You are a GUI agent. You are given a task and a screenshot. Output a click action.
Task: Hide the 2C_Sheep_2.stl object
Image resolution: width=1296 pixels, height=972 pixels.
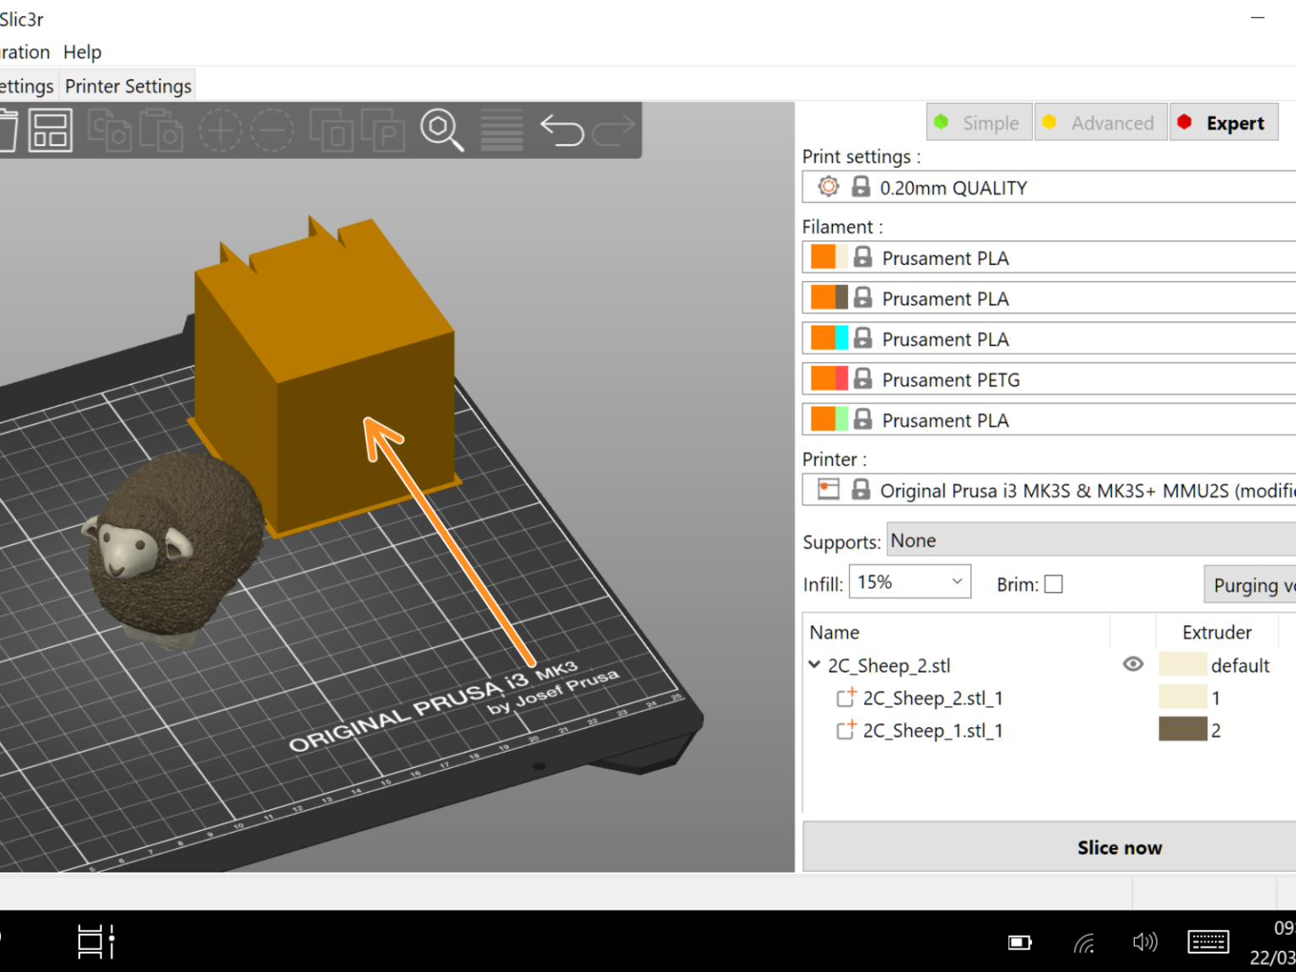pos(1133,665)
